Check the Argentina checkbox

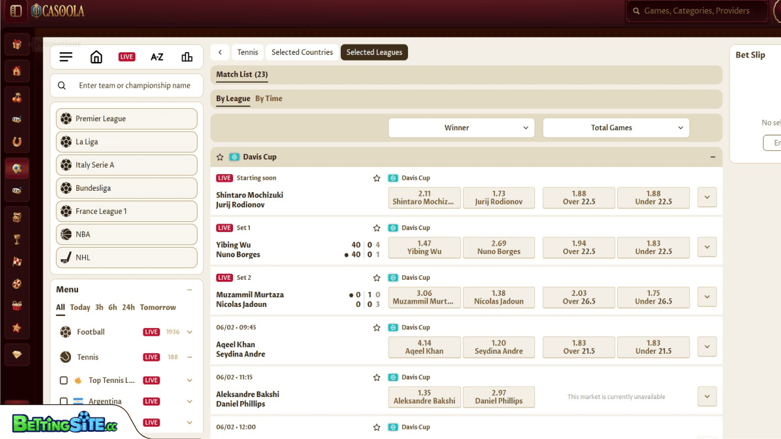64,401
